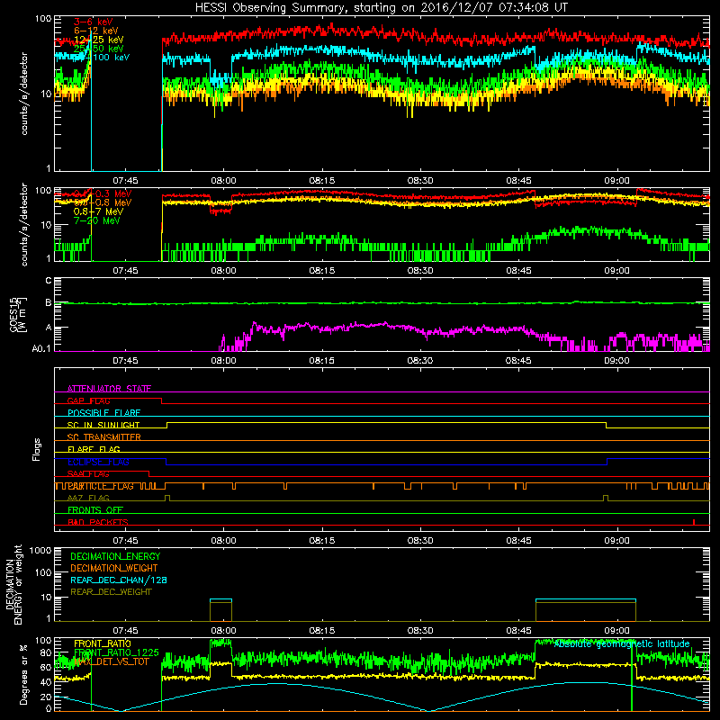This screenshot has height=720, width=720.
Task: Click the 08:15 tick under the decimation panel
Action: pyautogui.click(x=322, y=631)
